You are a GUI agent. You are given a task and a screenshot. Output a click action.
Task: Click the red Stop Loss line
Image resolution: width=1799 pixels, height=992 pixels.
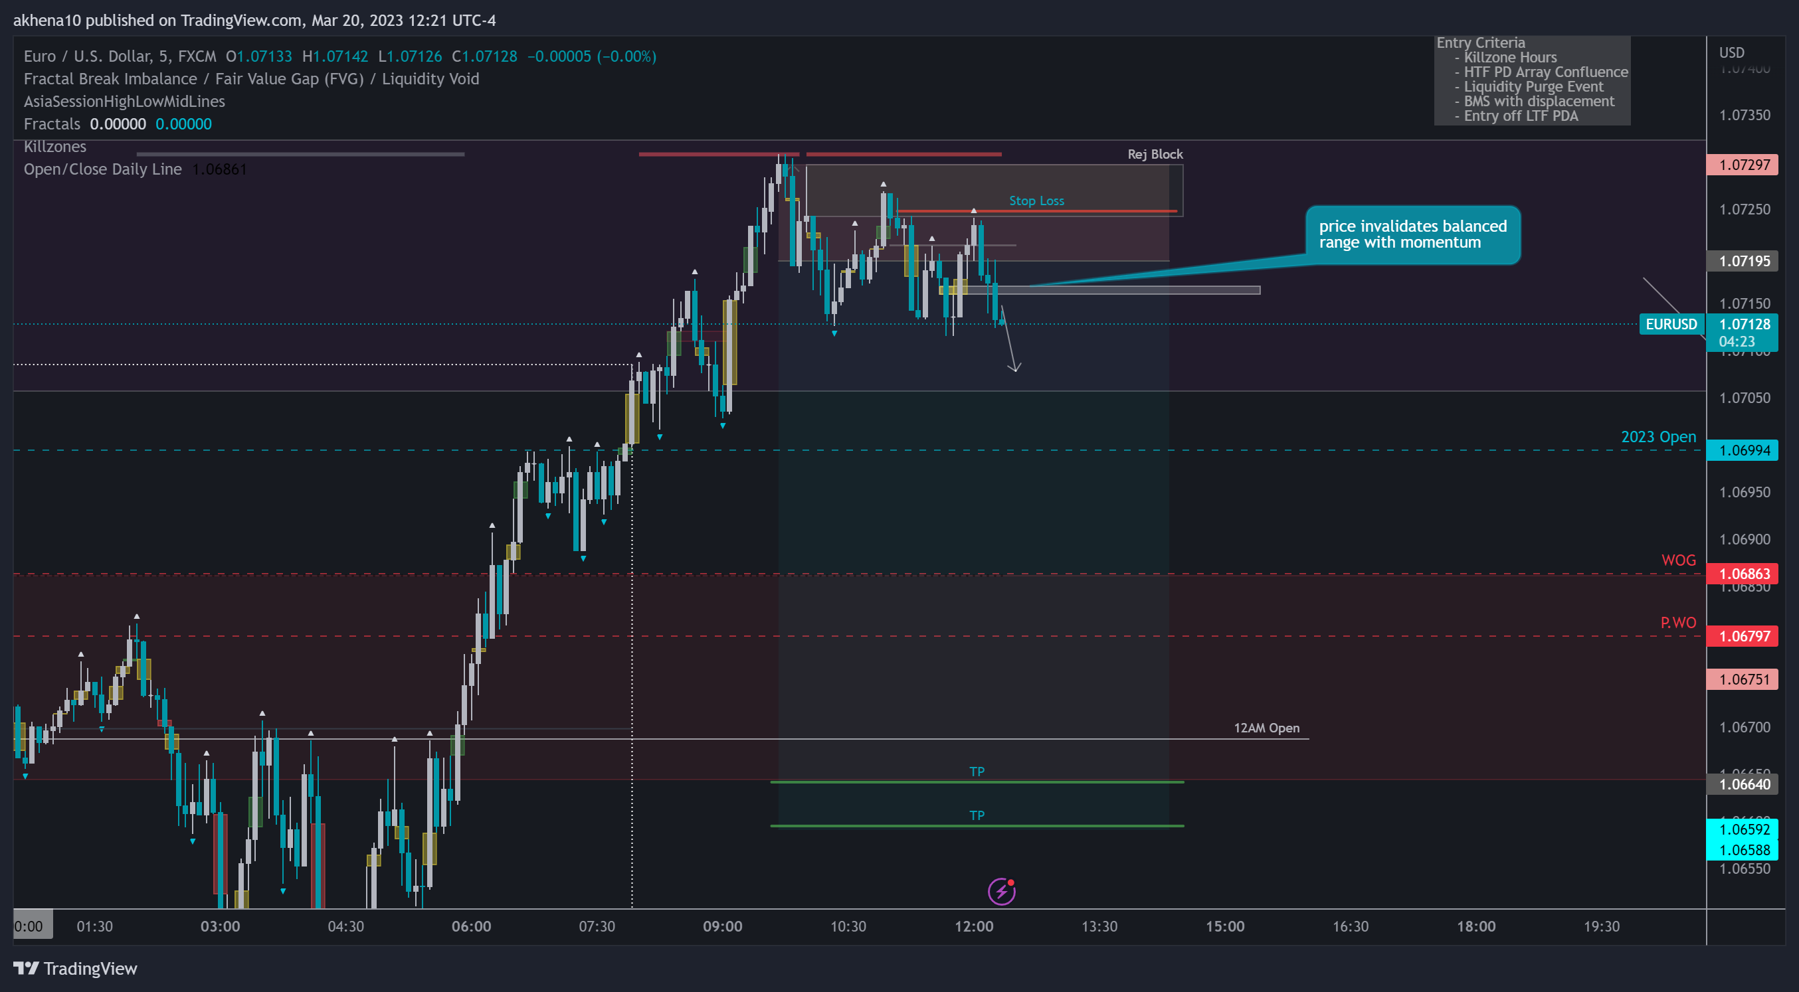coord(1036,211)
